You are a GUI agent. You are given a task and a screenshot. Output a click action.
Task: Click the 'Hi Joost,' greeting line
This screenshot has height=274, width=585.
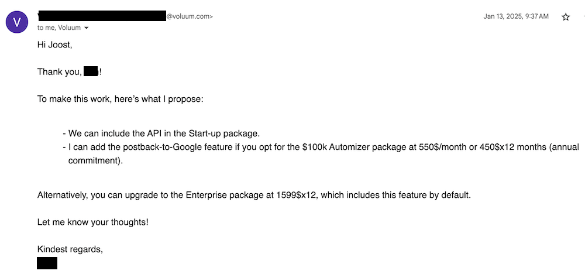click(54, 44)
